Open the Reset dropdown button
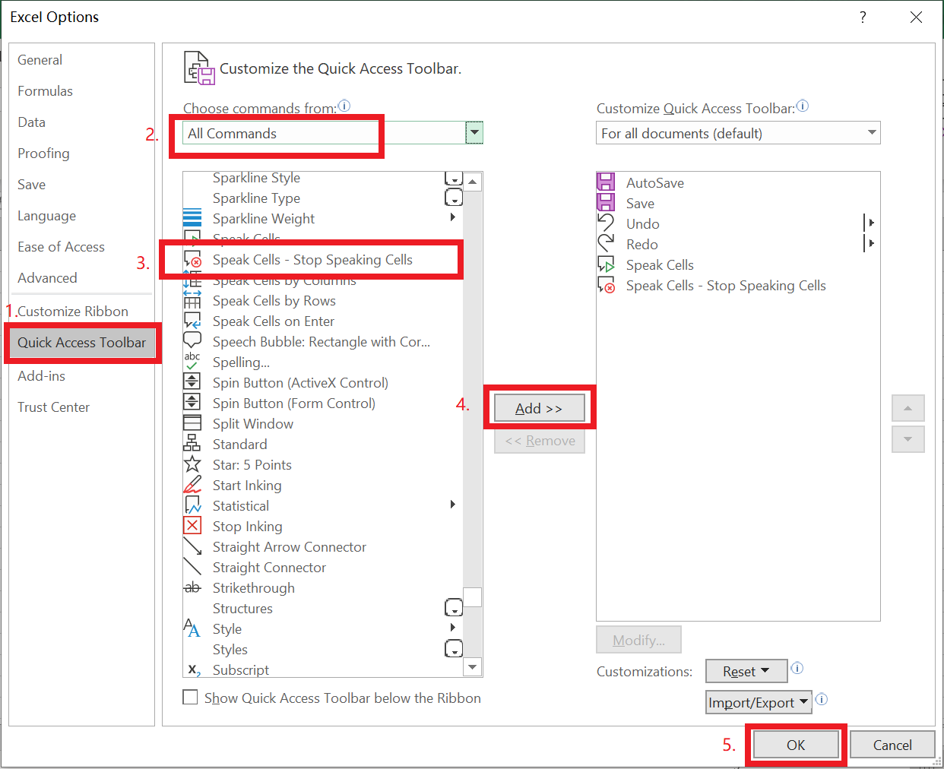The image size is (944, 769). (746, 671)
